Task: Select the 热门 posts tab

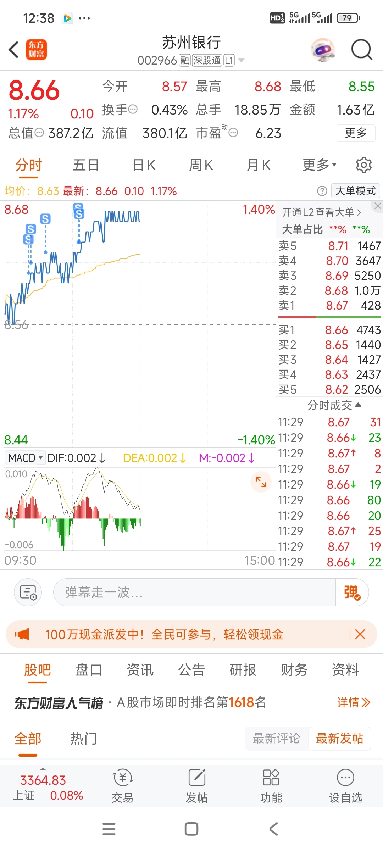Action: 84,739
